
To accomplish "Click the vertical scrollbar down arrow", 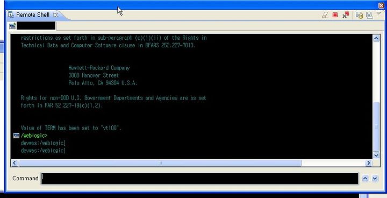I will click(x=376, y=155).
